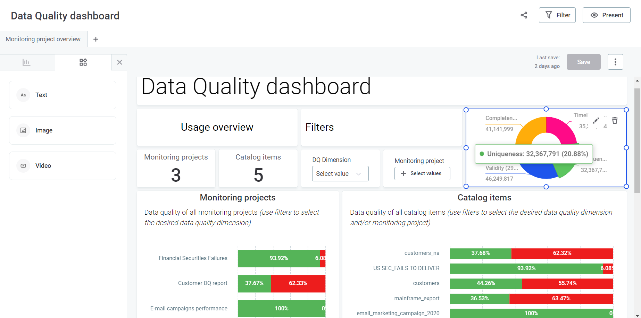Start Present mode
Viewport: 641px width, 318px height.
coord(606,15)
